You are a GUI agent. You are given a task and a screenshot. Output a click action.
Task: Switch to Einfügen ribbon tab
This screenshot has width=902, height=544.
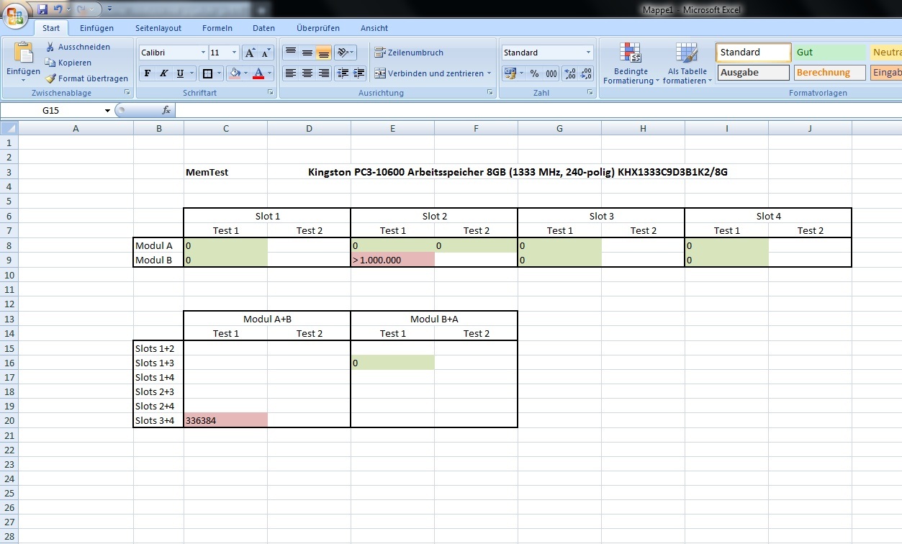tap(96, 28)
